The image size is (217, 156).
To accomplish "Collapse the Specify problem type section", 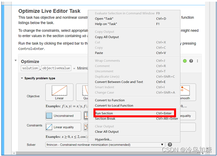I will coord(22,78).
